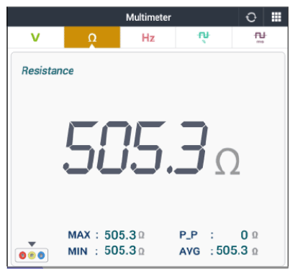Select the purple pulse width ms tab

point(260,37)
